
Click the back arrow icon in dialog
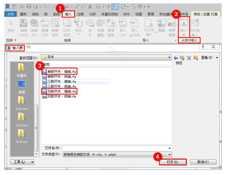point(176,58)
